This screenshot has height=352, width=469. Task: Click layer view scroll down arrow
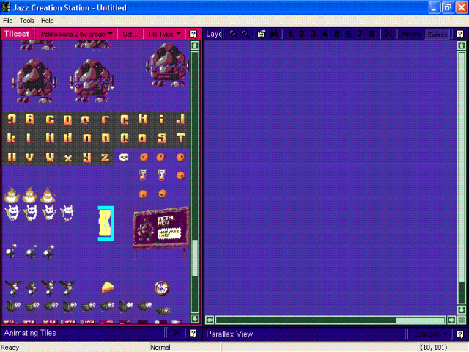coord(462,309)
